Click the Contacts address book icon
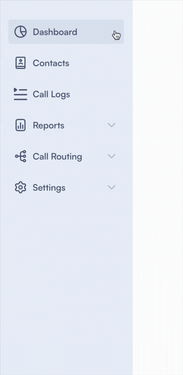183x375 pixels. pyautogui.click(x=20, y=63)
